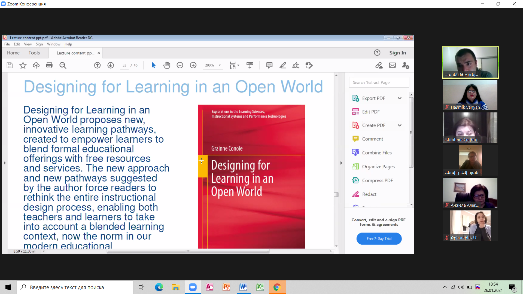523x294 pixels.
Task: Switch to the Tools tab
Action: (34, 53)
